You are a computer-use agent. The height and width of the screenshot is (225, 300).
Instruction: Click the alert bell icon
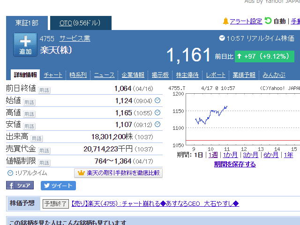(x=226, y=21)
